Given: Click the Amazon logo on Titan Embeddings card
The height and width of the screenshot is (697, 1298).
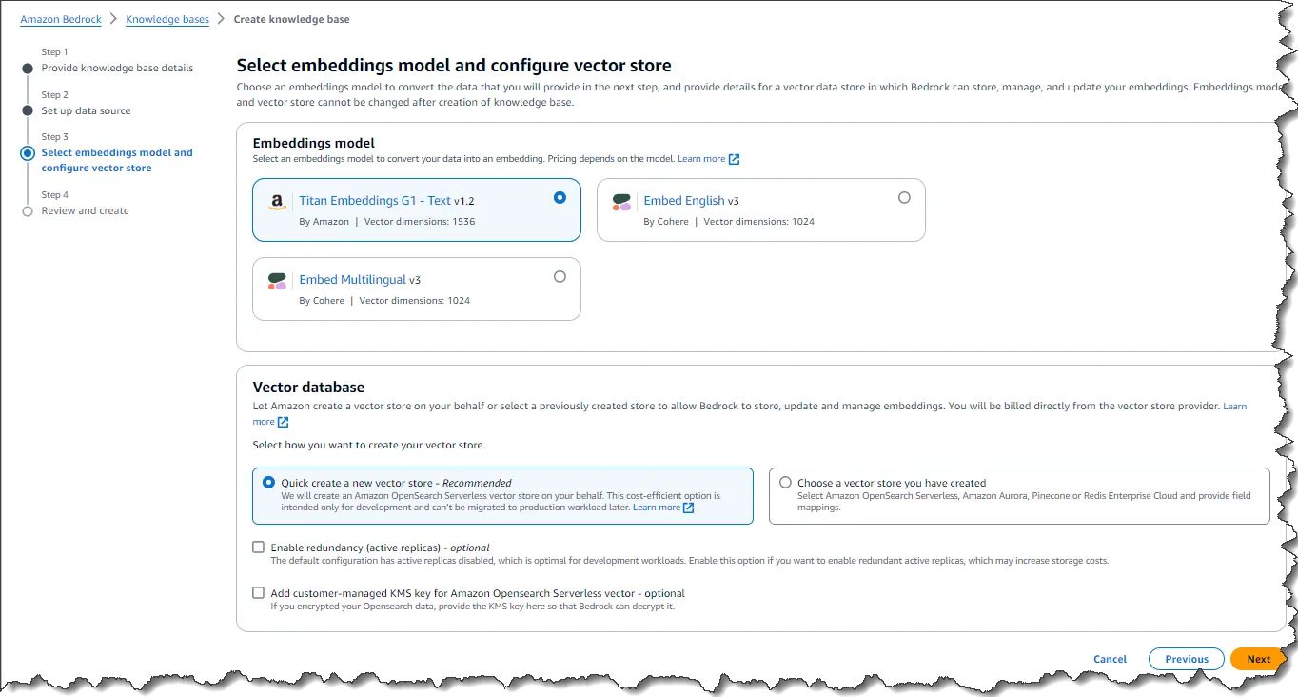Looking at the screenshot, I should click(x=277, y=202).
